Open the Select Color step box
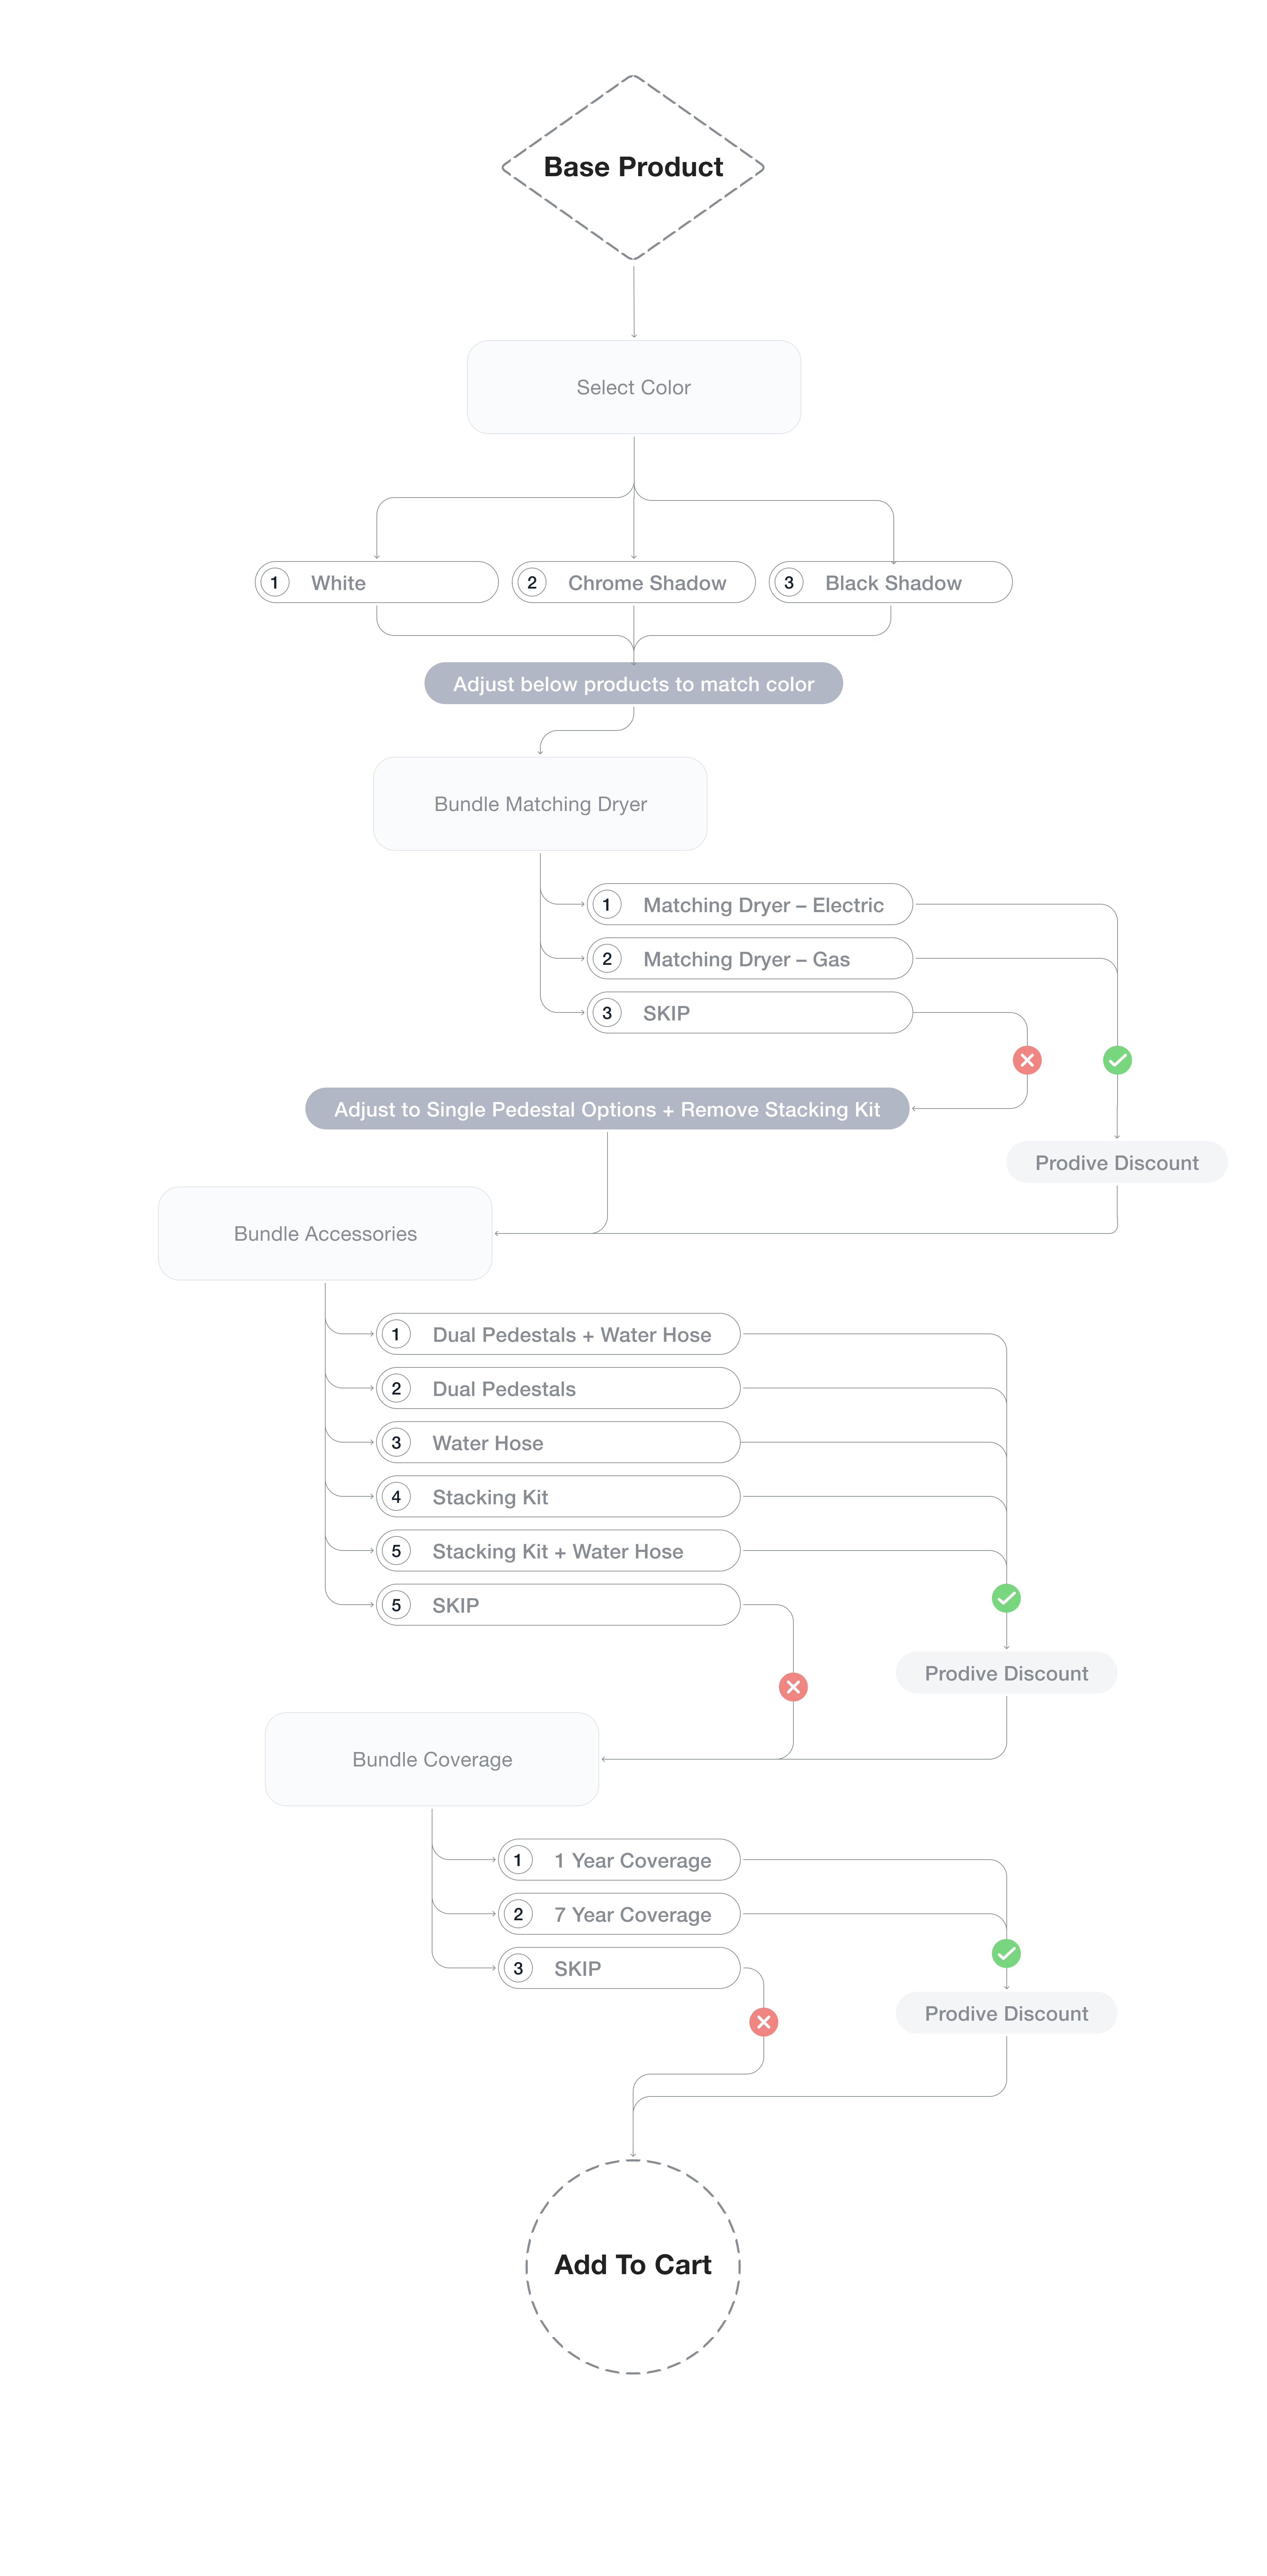Image resolution: width=1267 pixels, height=2576 pixels. 634,387
